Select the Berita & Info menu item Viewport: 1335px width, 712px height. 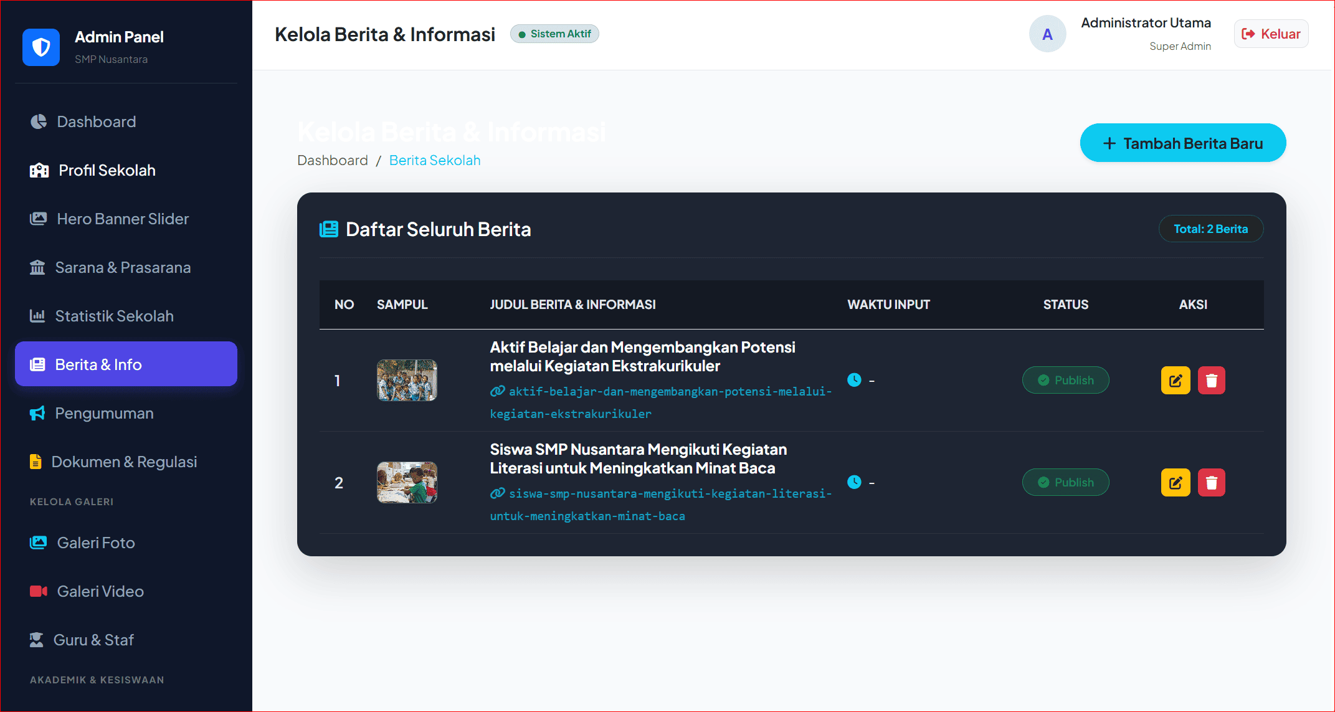[x=126, y=364]
